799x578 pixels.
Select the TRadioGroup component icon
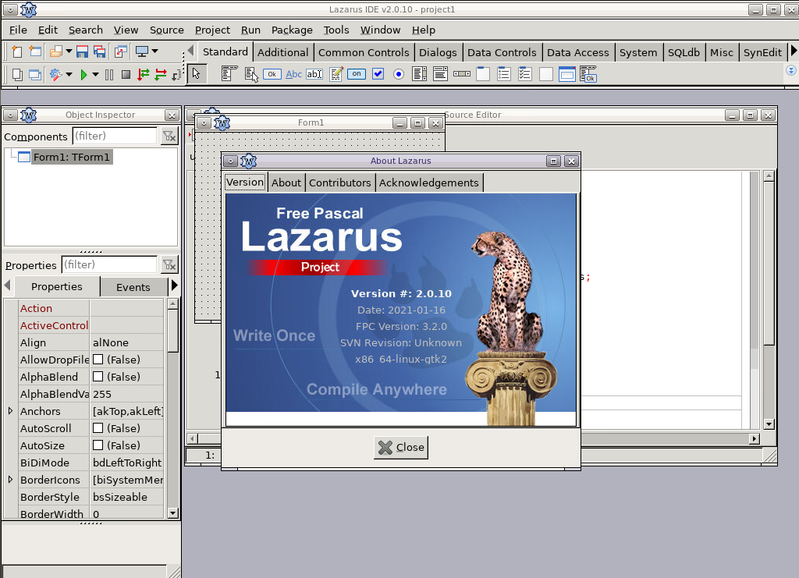tap(504, 74)
